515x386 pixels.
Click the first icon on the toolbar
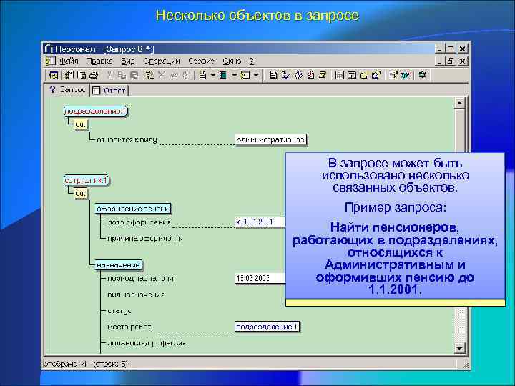54,76
